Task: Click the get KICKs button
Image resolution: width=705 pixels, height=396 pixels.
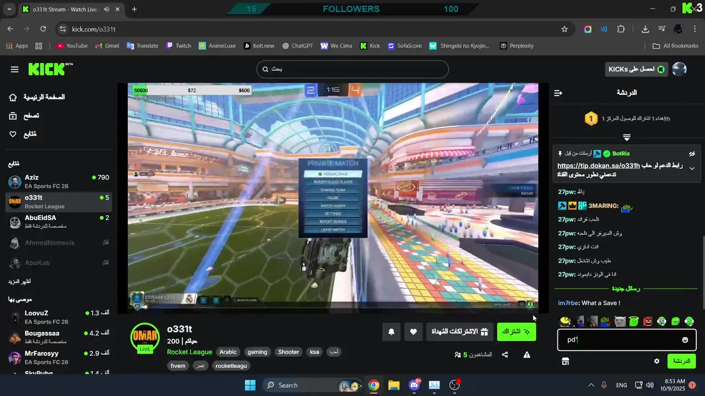Action: coord(636,69)
